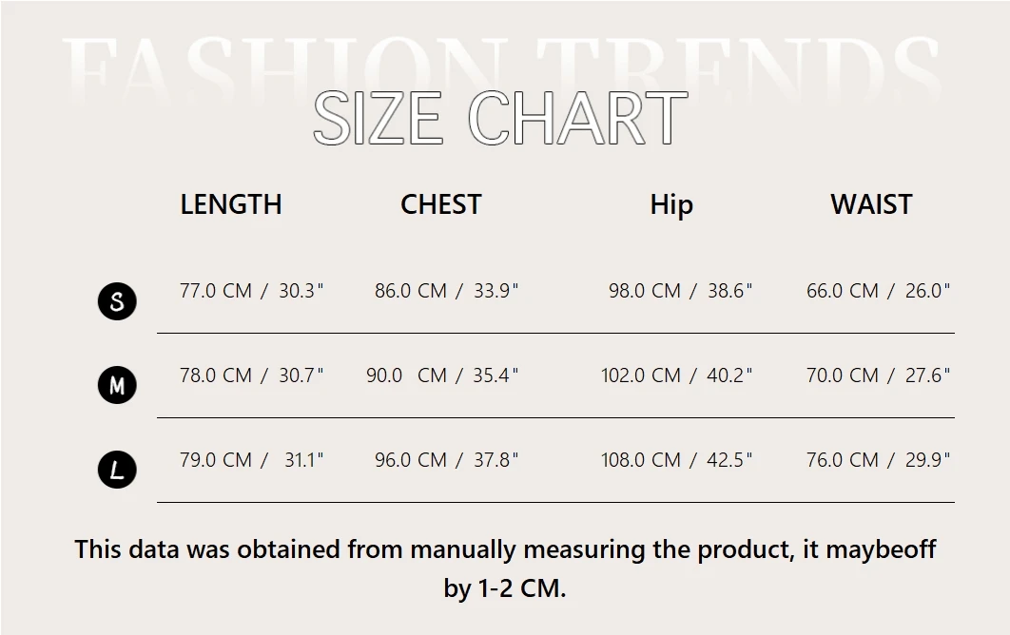
Task: Select the small waist value 66.0 CM
Action: click(x=843, y=291)
